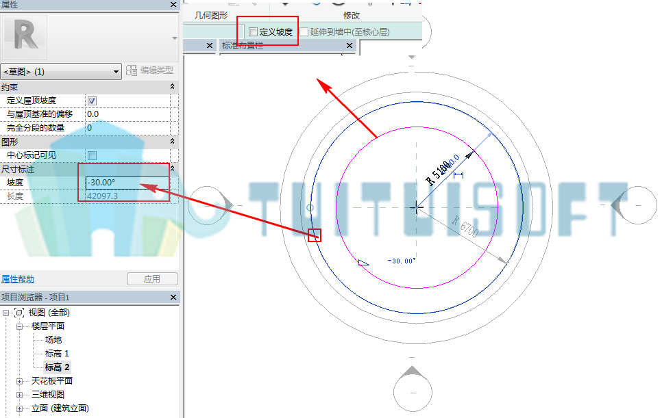Click the Edit Type (编辑类型) icon

(132, 70)
